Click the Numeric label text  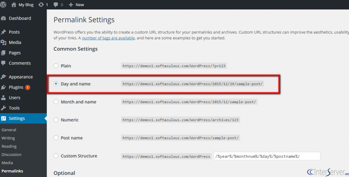pyautogui.click(x=70, y=120)
